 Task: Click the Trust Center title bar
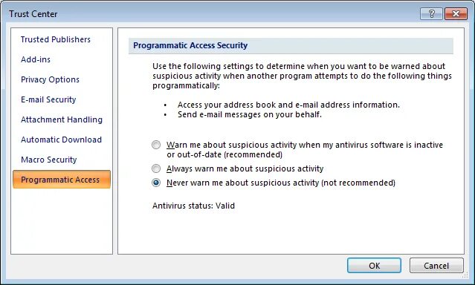pos(212,14)
